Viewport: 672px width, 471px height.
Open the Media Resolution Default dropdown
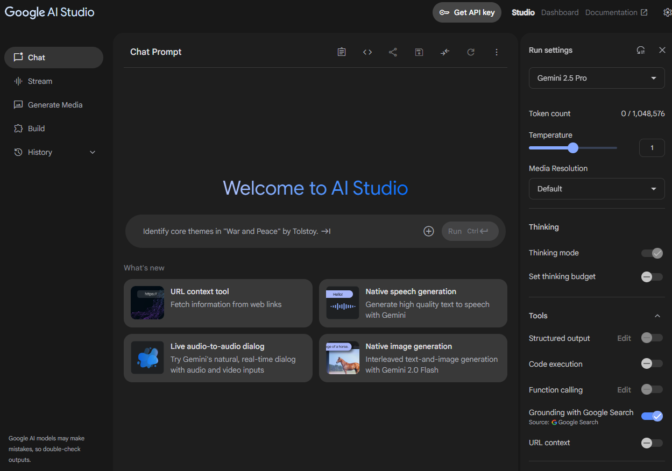pyautogui.click(x=597, y=189)
